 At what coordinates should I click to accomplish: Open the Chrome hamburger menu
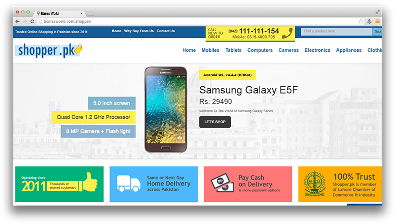pos(378,22)
